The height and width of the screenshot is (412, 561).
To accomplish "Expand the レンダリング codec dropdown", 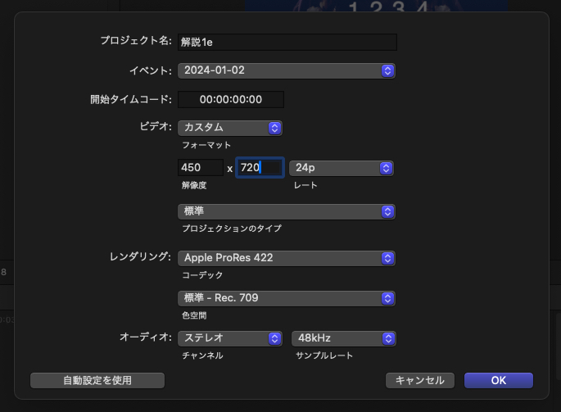I will pos(278,258).
